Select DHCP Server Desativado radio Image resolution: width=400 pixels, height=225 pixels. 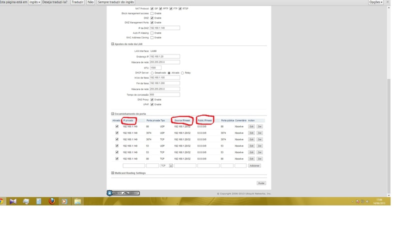coord(152,73)
